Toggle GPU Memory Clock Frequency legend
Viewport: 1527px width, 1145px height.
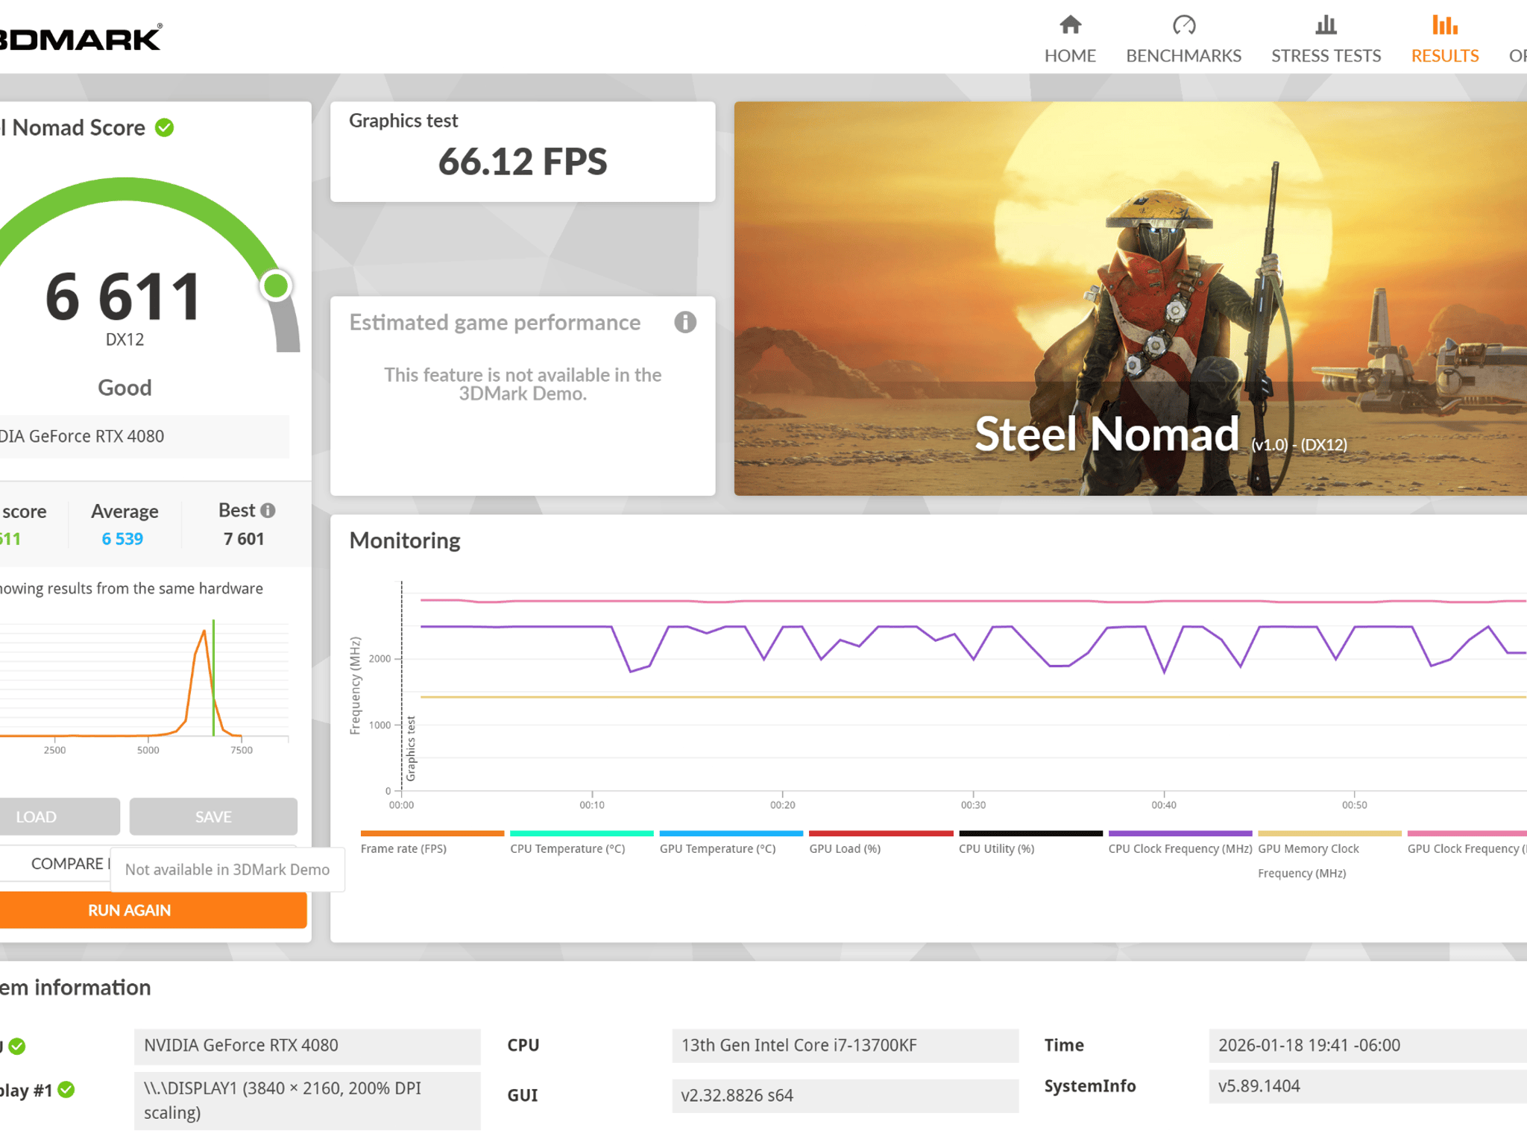(x=1329, y=855)
